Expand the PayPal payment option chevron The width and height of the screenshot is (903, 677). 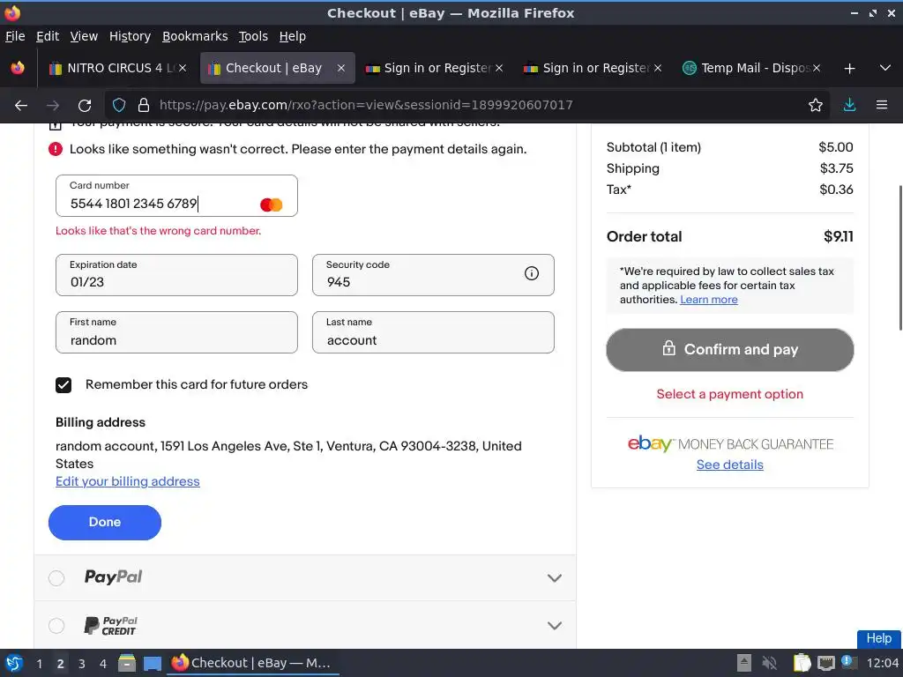(554, 578)
